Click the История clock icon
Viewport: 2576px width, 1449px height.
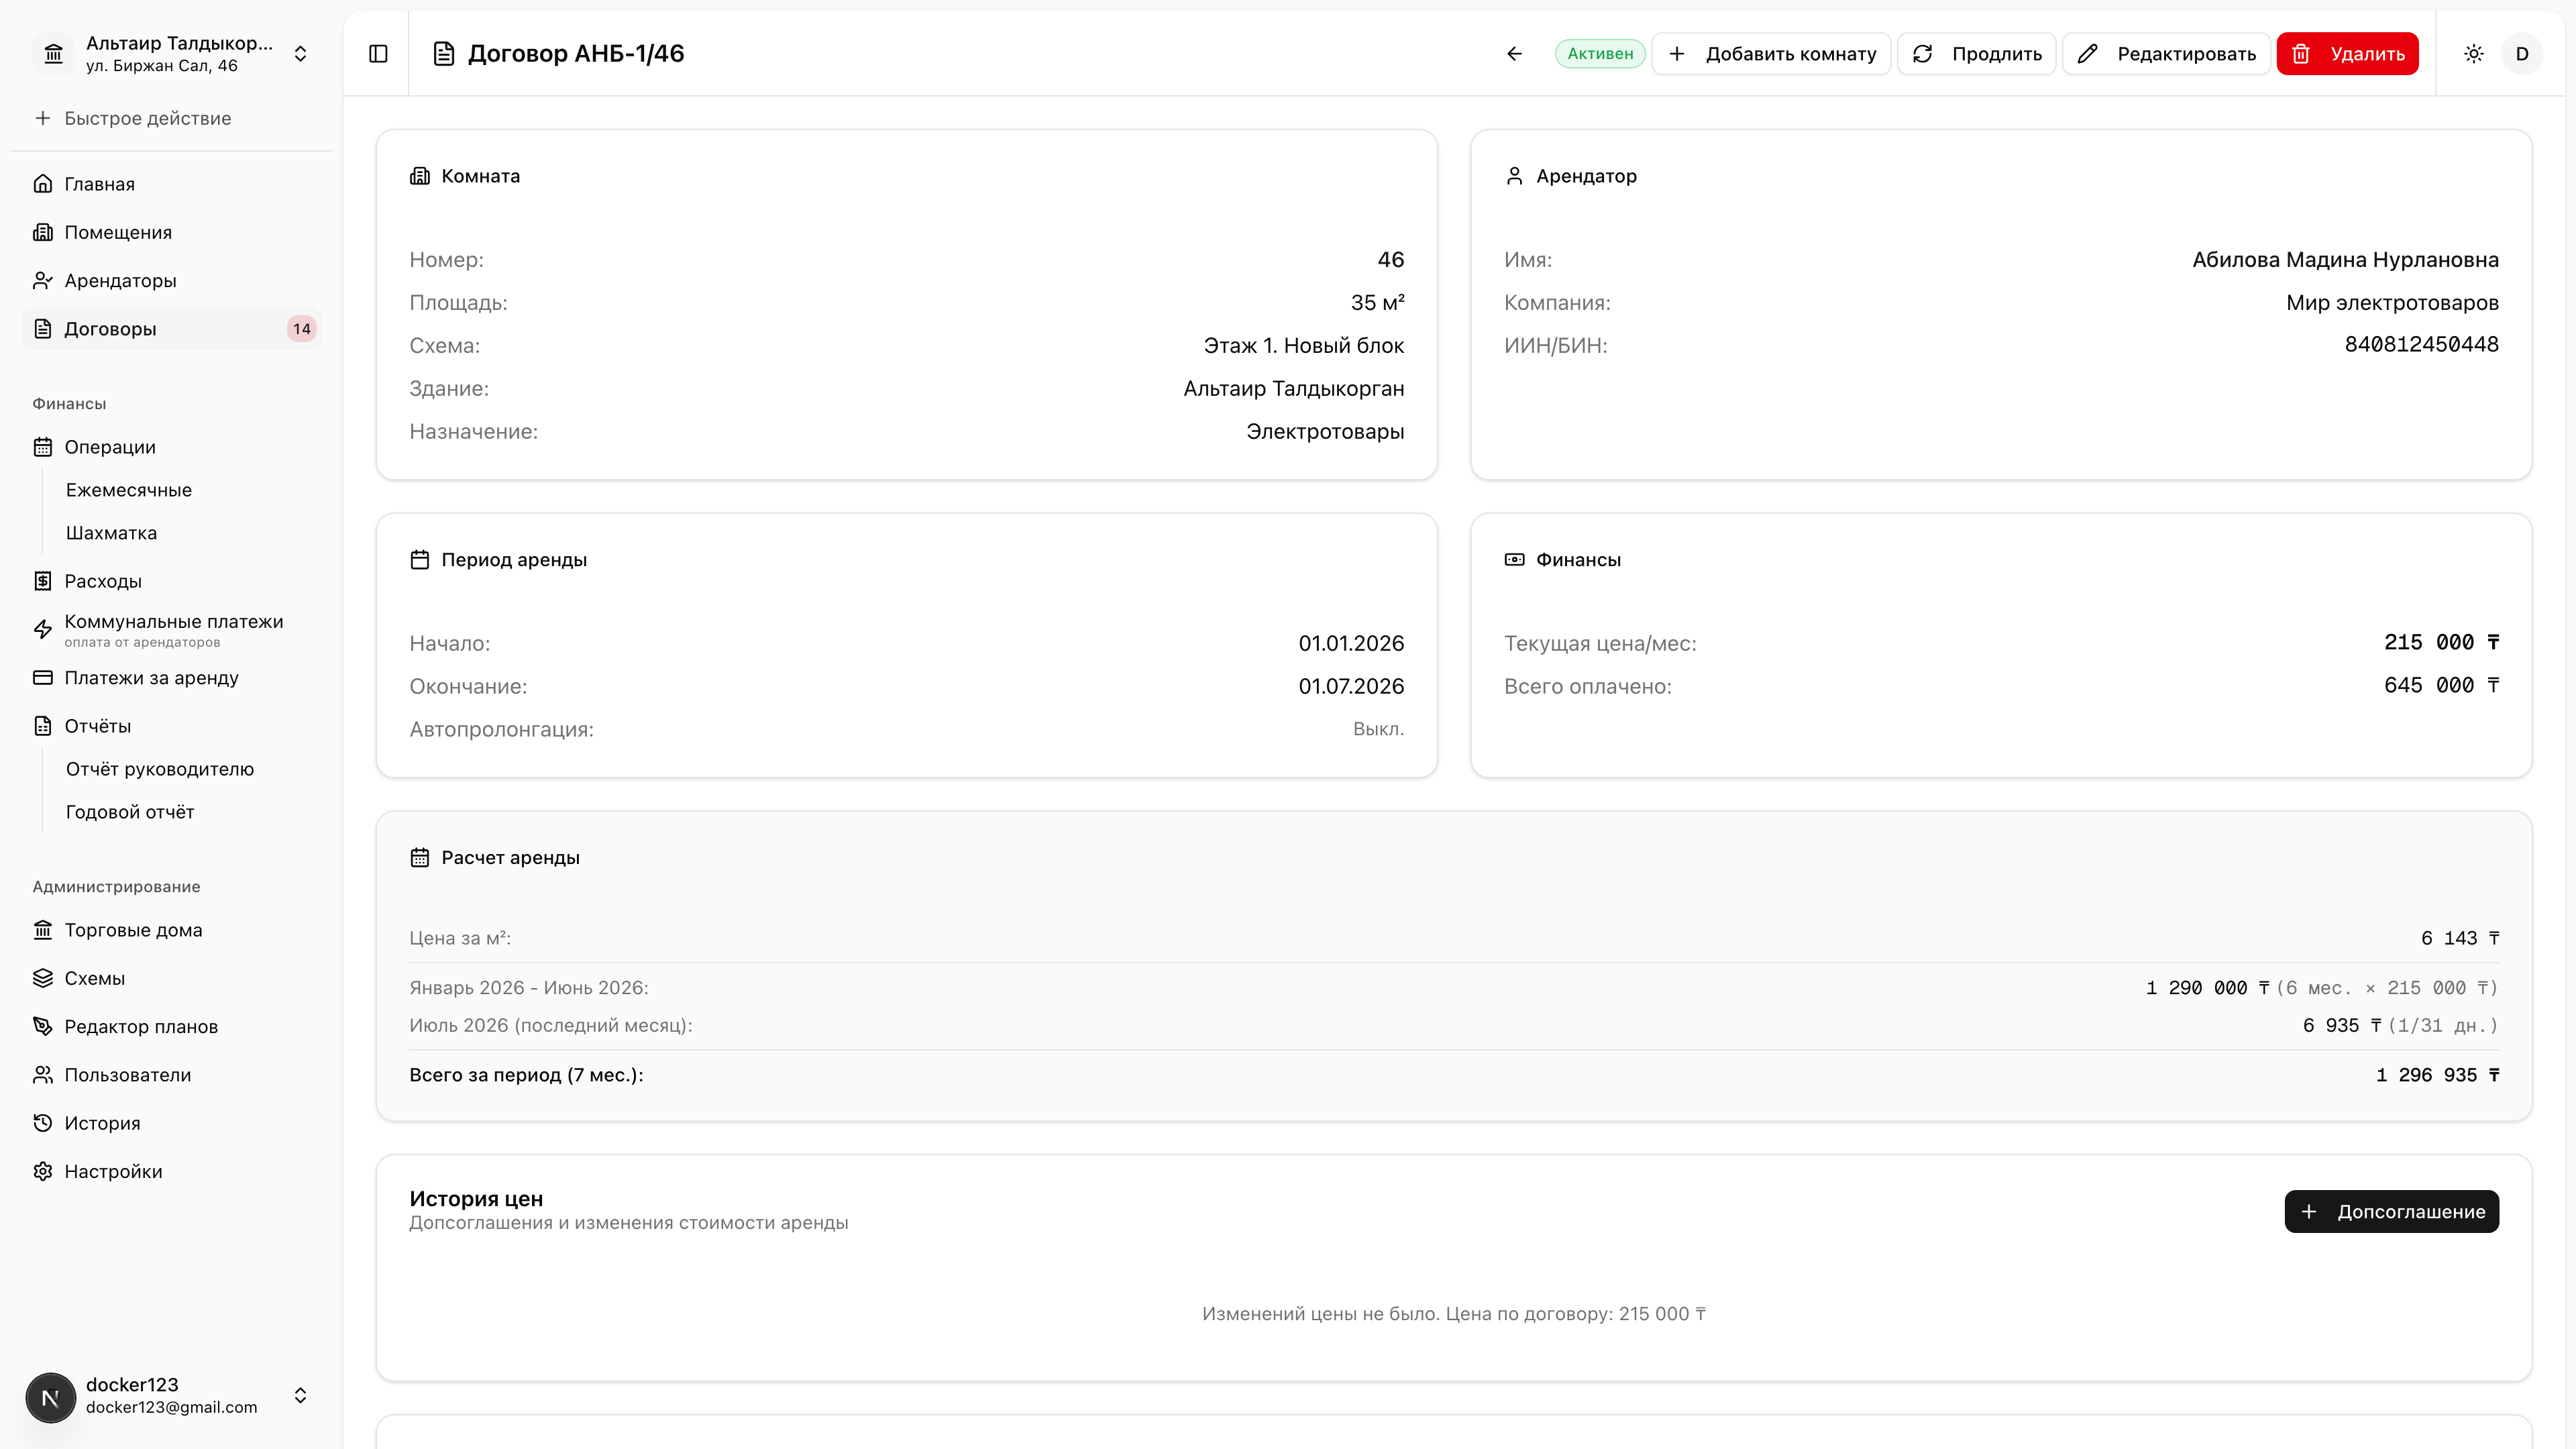(x=43, y=1123)
